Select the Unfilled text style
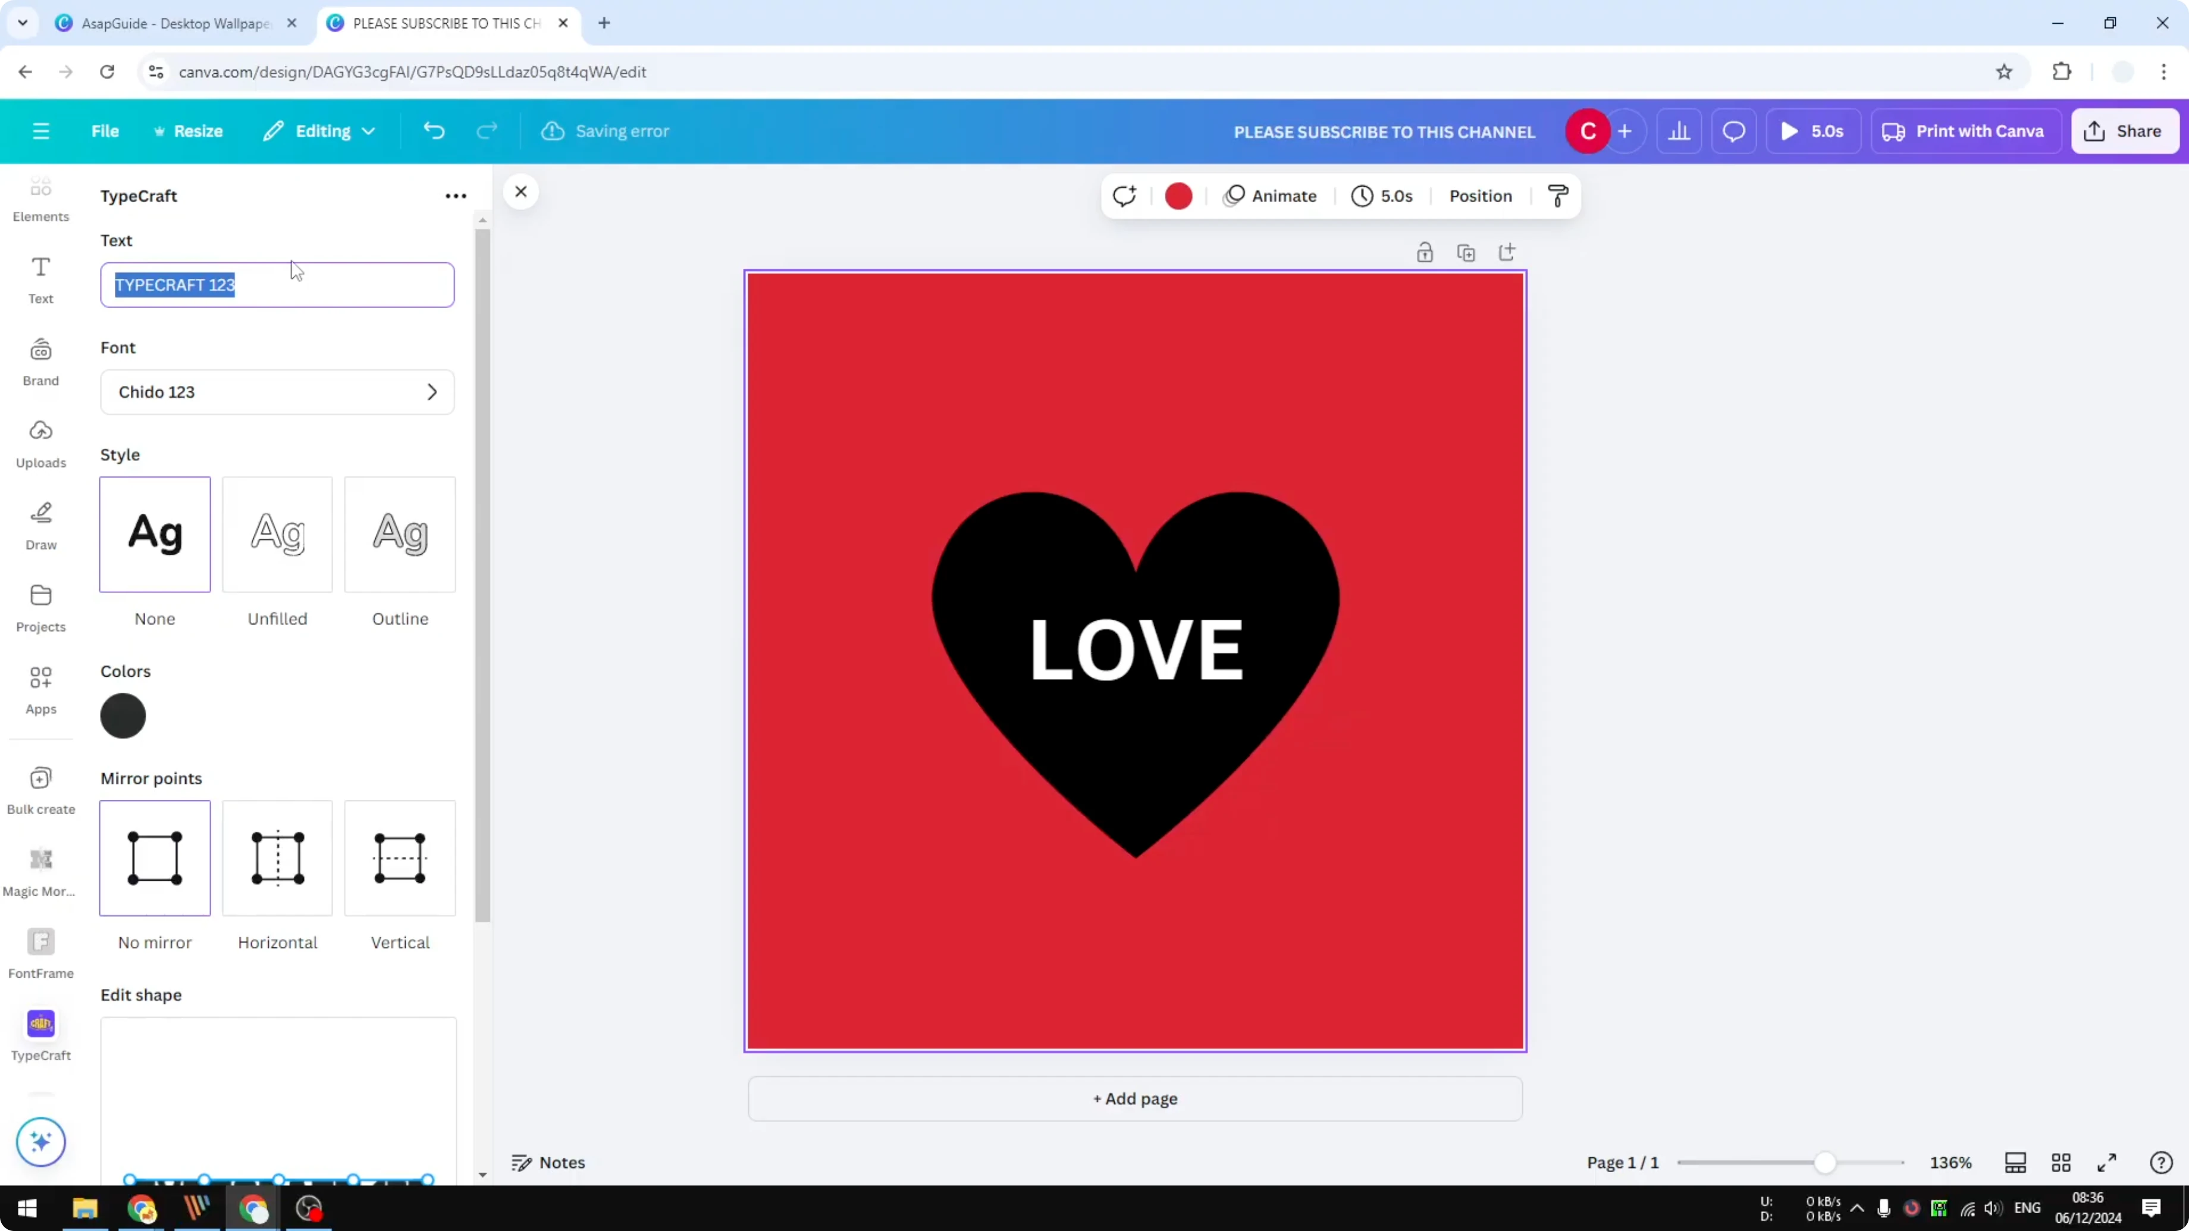 point(277,535)
